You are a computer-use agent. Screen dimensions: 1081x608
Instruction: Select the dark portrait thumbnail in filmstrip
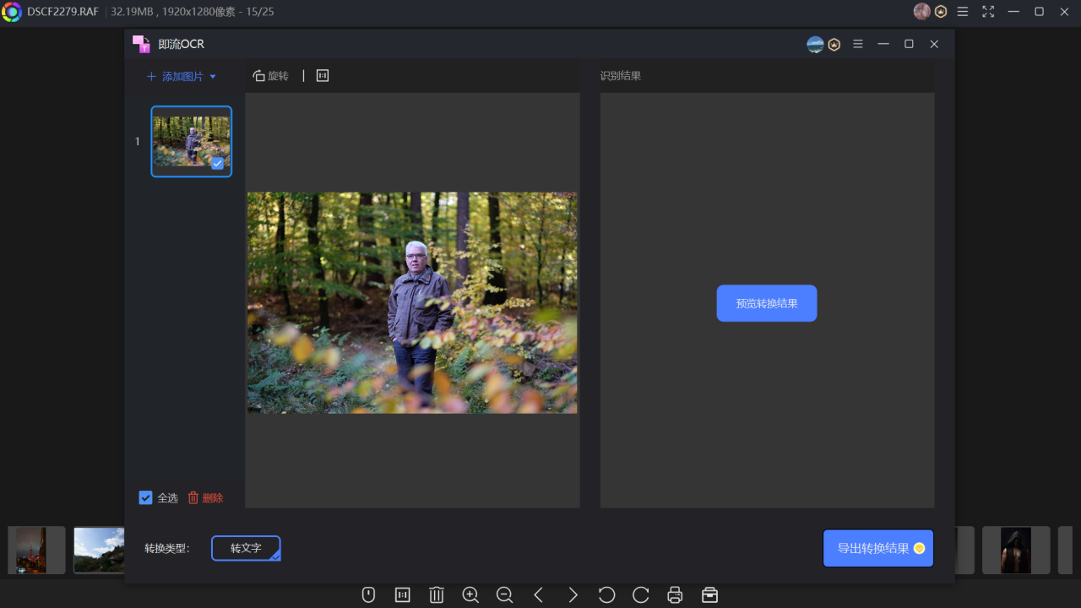pos(1016,551)
